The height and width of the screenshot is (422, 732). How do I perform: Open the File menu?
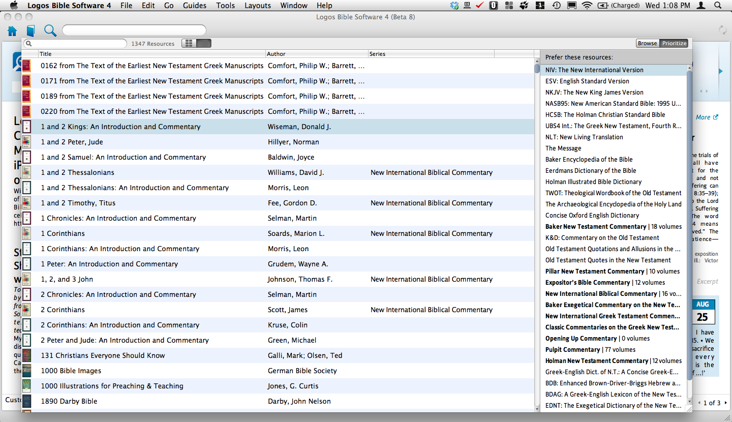click(127, 6)
